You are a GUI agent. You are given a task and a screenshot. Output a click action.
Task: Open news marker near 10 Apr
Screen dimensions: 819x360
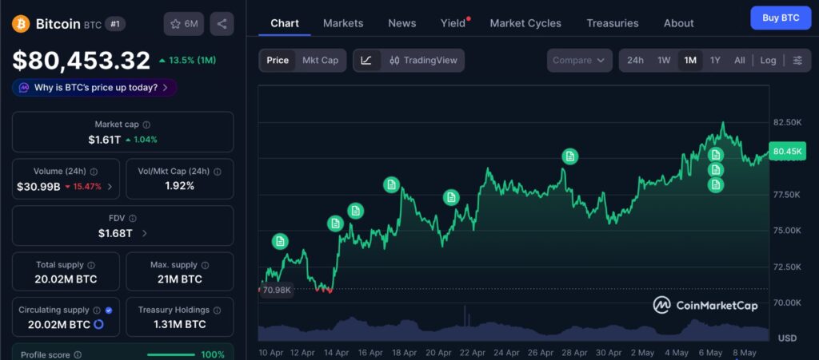tap(280, 241)
